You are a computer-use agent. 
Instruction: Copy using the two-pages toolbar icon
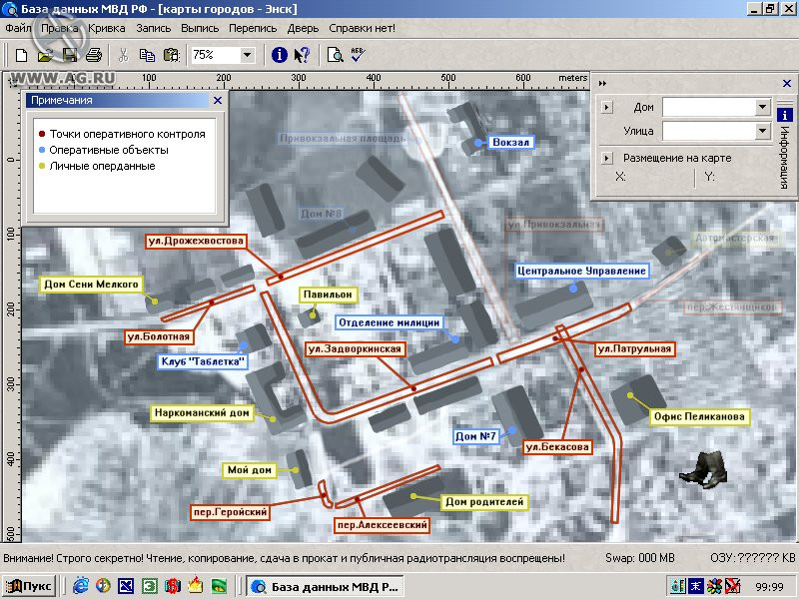click(147, 55)
